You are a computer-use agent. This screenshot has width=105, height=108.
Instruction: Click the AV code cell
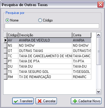pyautogui.click(x=13, y=40)
